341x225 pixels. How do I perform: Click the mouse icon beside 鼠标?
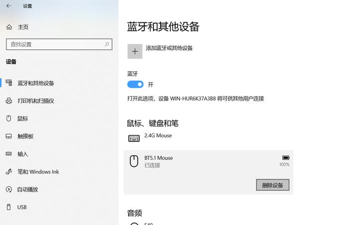[x=8, y=118]
